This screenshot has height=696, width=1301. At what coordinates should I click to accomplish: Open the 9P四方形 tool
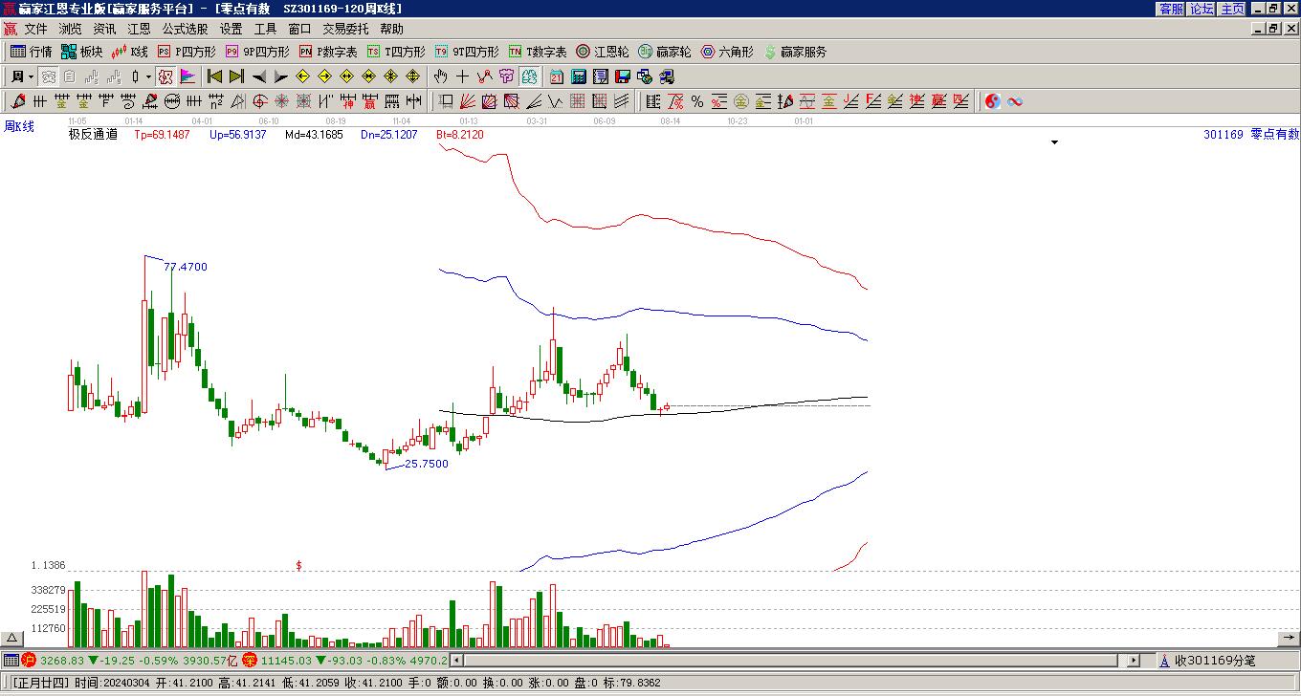(x=257, y=52)
